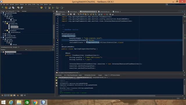The image size is (186, 105).
Task: Click the Source view button
Action: click(58, 14)
